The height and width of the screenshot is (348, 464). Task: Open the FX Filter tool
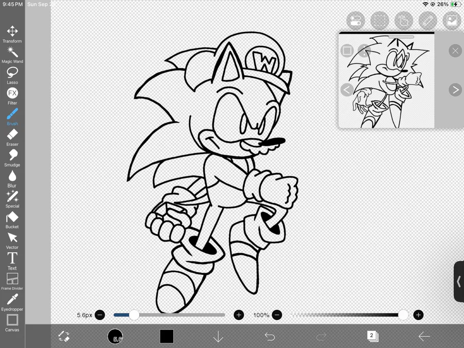click(x=12, y=96)
